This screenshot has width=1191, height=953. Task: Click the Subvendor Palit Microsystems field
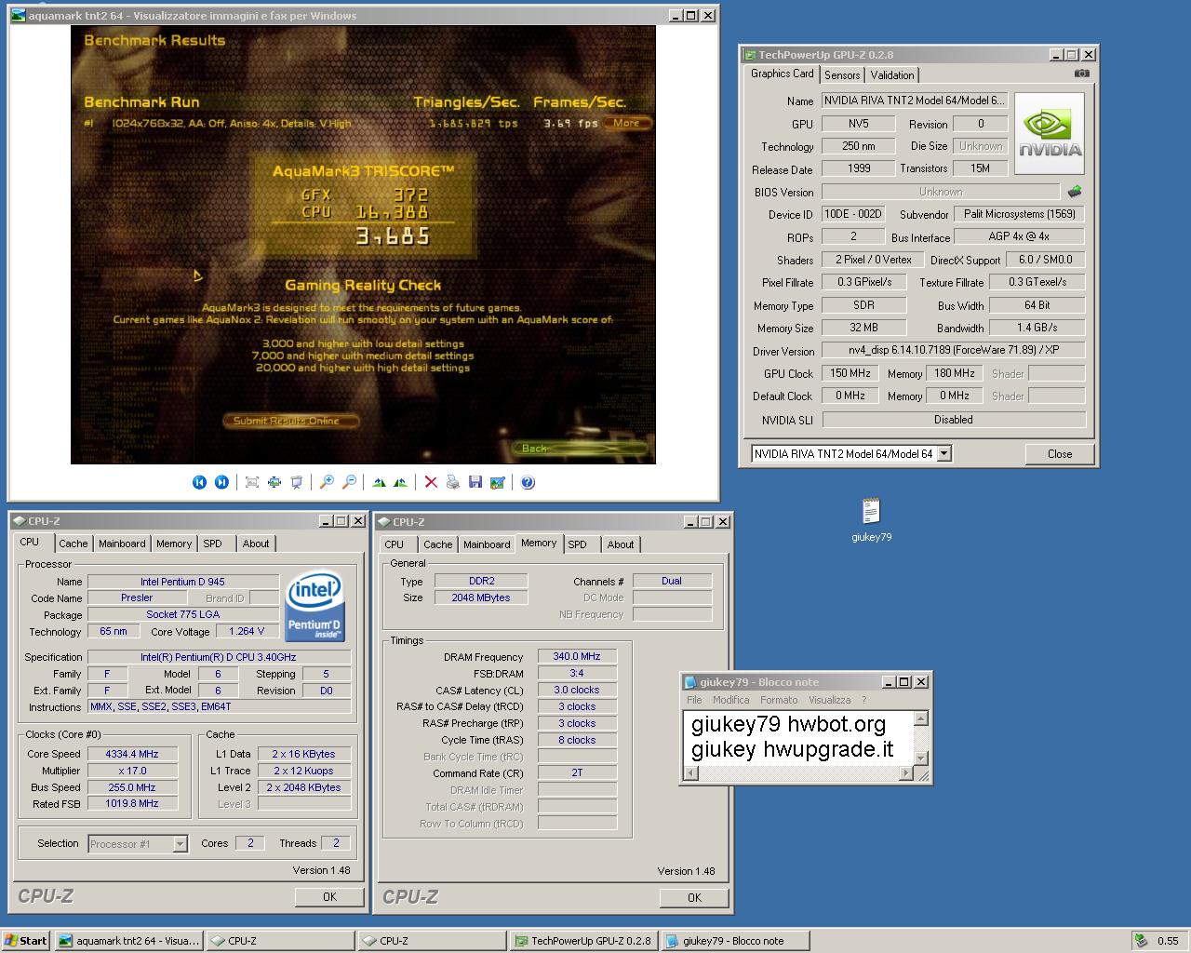click(1019, 214)
